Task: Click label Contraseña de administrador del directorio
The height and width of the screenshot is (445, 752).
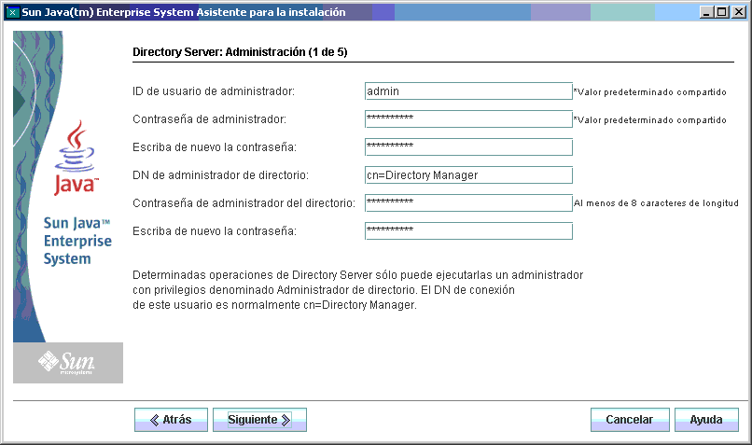Action: click(244, 202)
